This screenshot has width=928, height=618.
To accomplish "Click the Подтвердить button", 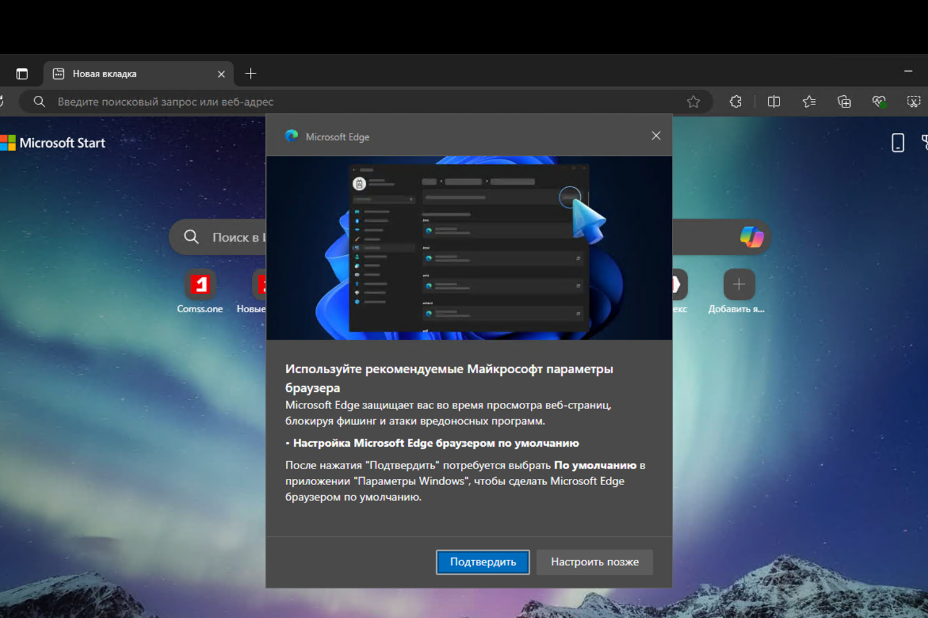I will coord(483,562).
